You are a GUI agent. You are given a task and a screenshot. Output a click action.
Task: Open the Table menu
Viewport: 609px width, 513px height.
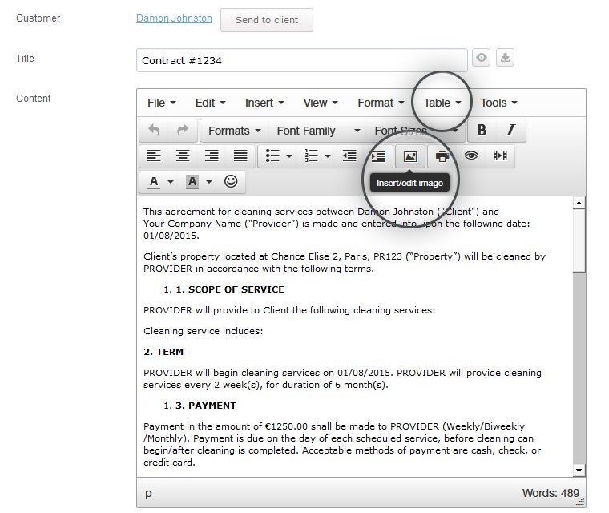point(442,103)
